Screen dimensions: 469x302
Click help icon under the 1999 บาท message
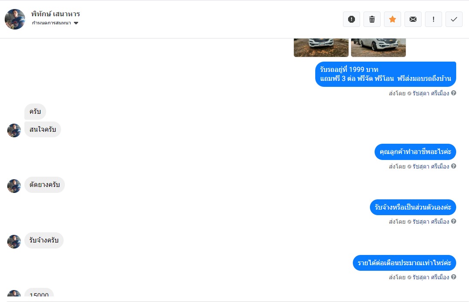pyautogui.click(x=454, y=93)
